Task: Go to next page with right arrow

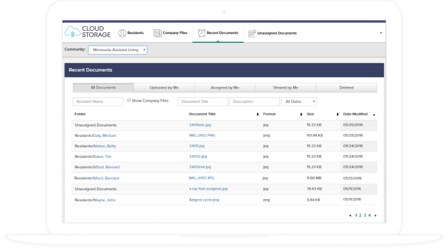Action: click(375, 216)
